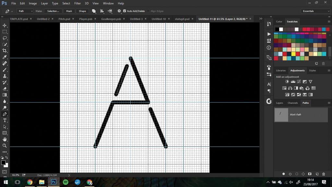The height and width of the screenshot is (187, 332).
Task: Open the path operations settings gear
Action: pyautogui.click(x=119, y=11)
